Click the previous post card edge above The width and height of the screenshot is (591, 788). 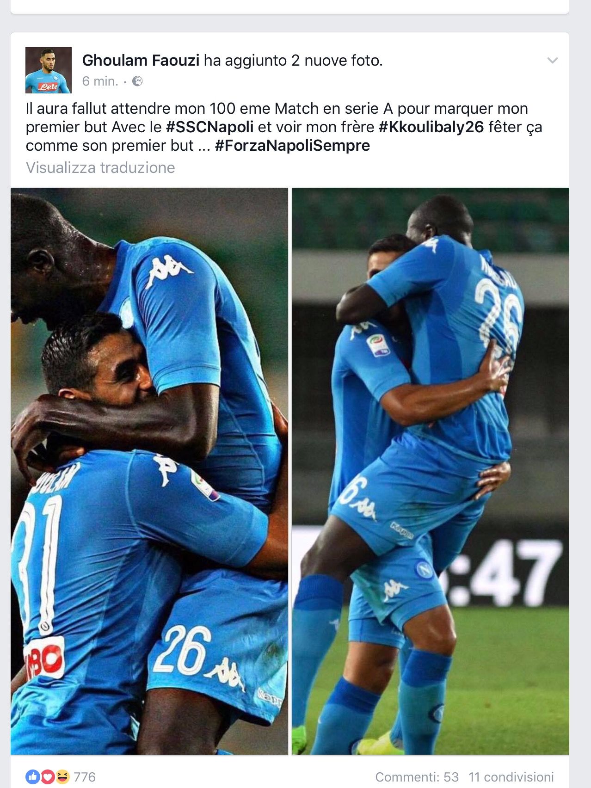pos(290,6)
